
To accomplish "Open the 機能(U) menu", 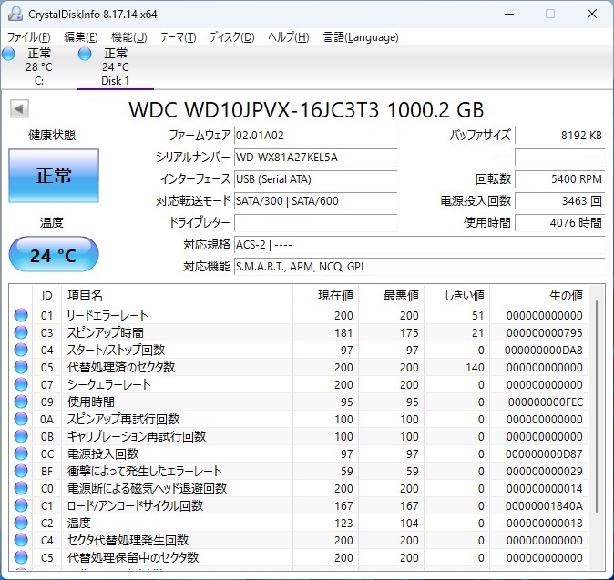I will 128,37.
